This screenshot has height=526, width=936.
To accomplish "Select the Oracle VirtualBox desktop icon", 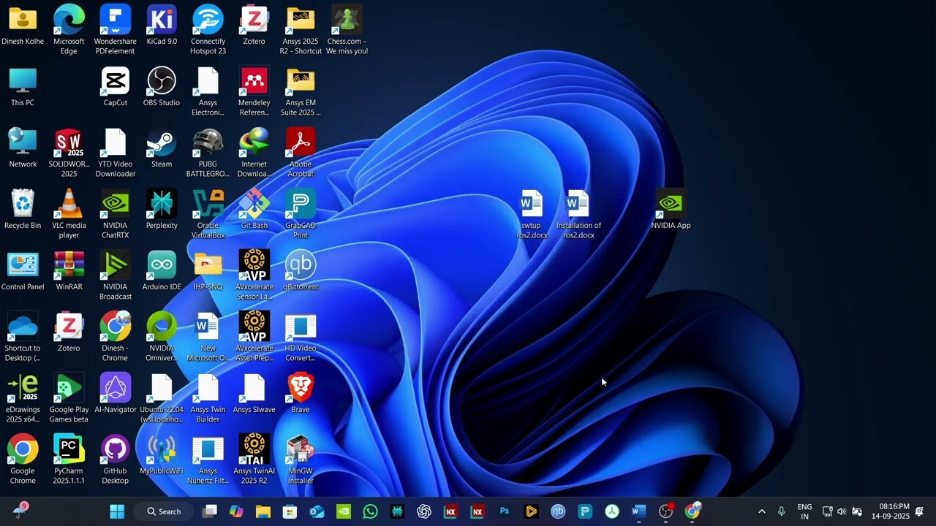I will 208,215.
